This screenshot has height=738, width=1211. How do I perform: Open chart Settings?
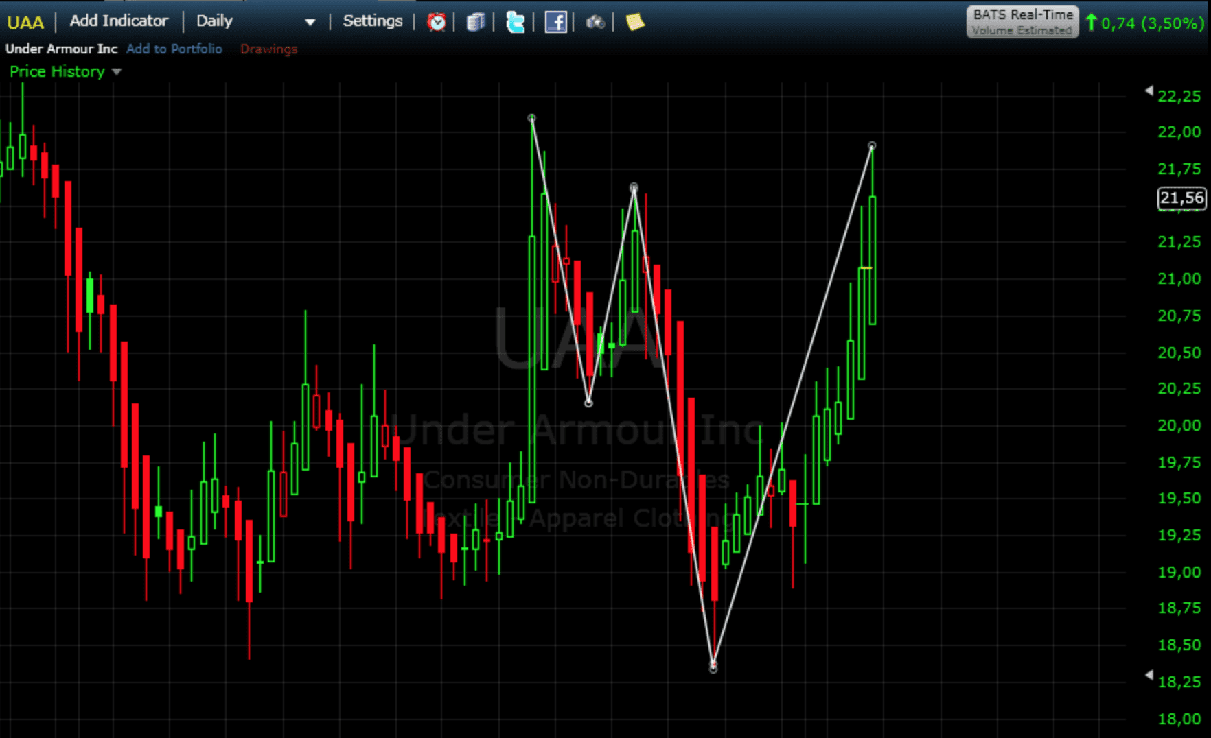[x=373, y=21]
